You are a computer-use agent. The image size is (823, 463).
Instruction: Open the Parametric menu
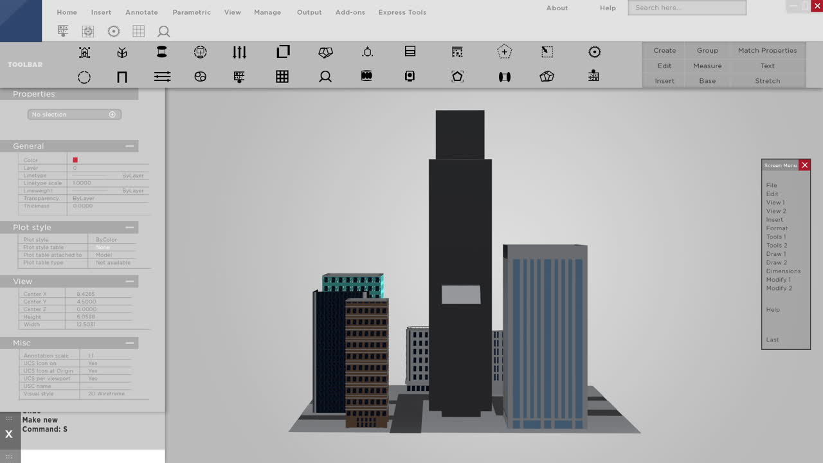192,12
